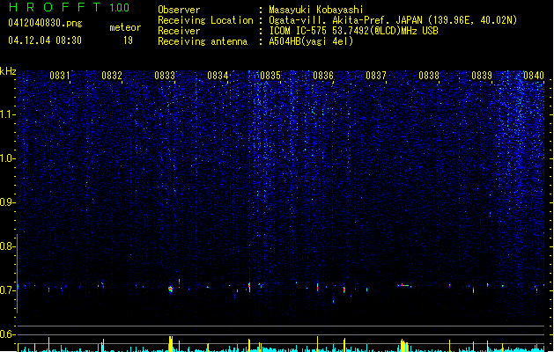Click receiving antenna A504HB(yagi 4el) text
Viewport: 554px width, 352px height.
point(311,41)
